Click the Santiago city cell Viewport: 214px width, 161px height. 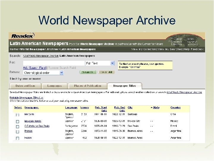tap(132, 114)
